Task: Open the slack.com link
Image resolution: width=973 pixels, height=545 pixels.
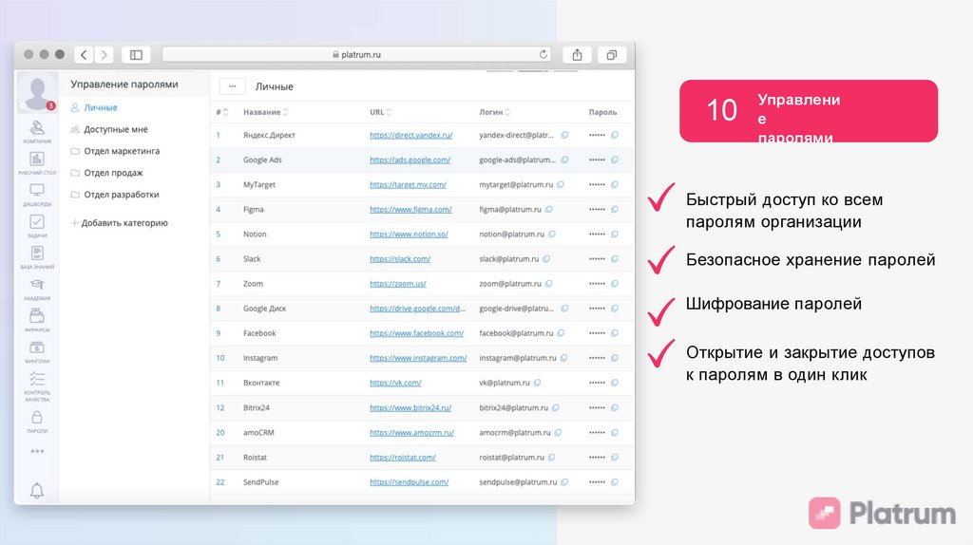Action: click(400, 259)
